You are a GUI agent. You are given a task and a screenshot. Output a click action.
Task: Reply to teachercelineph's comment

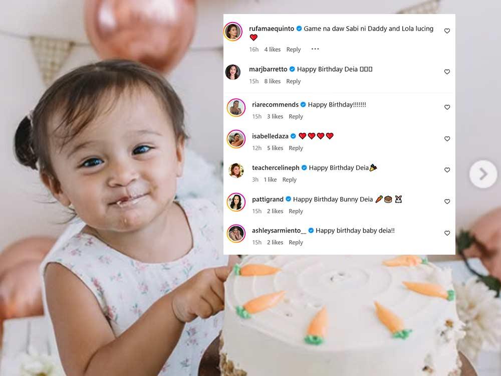289,179
